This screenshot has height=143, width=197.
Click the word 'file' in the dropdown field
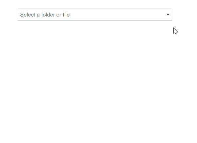point(66,15)
